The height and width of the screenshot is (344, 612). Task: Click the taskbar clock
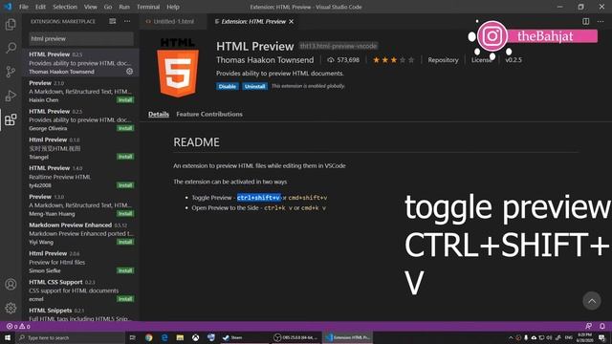585,337
